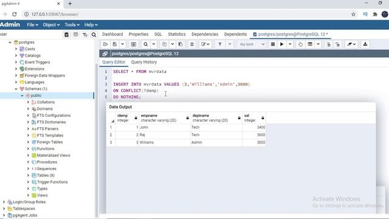The width and height of the screenshot is (389, 219).
Task: Click the connection status link icon
Action: (105, 54)
